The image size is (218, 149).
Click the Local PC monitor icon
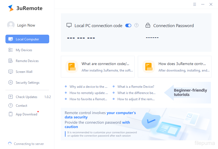click(69, 25)
